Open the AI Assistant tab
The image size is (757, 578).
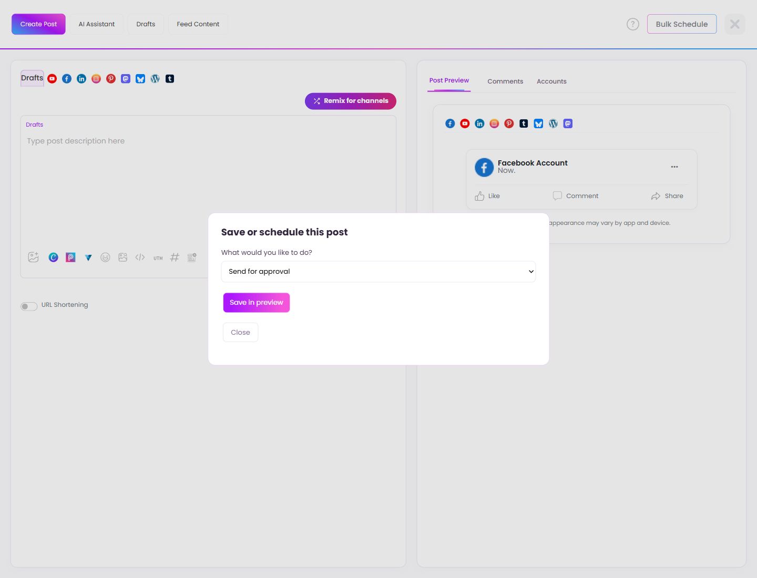(x=97, y=24)
